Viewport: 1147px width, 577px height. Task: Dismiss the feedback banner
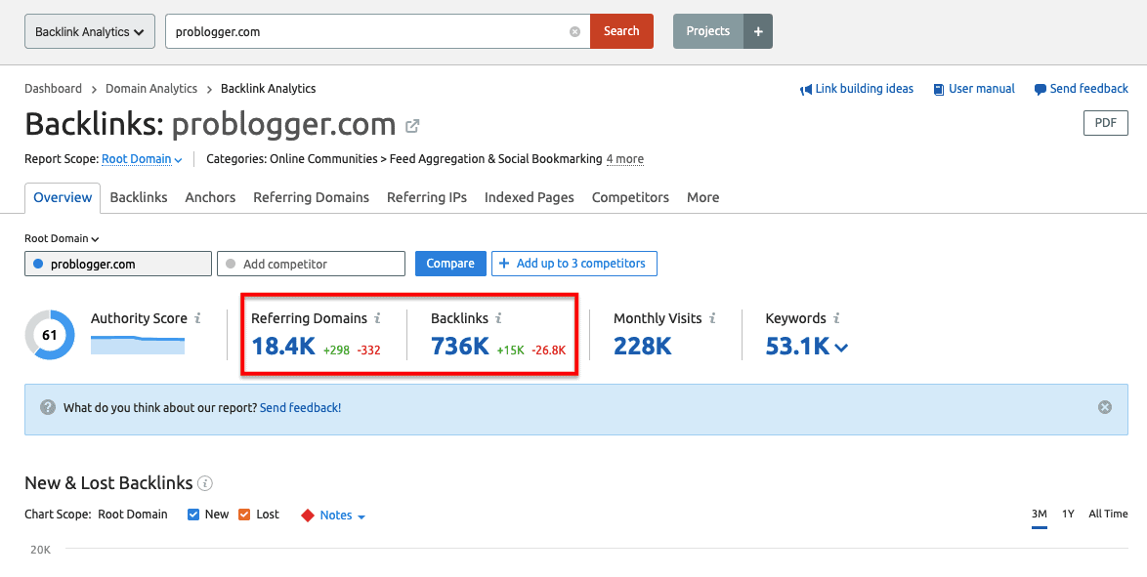[1105, 407]
